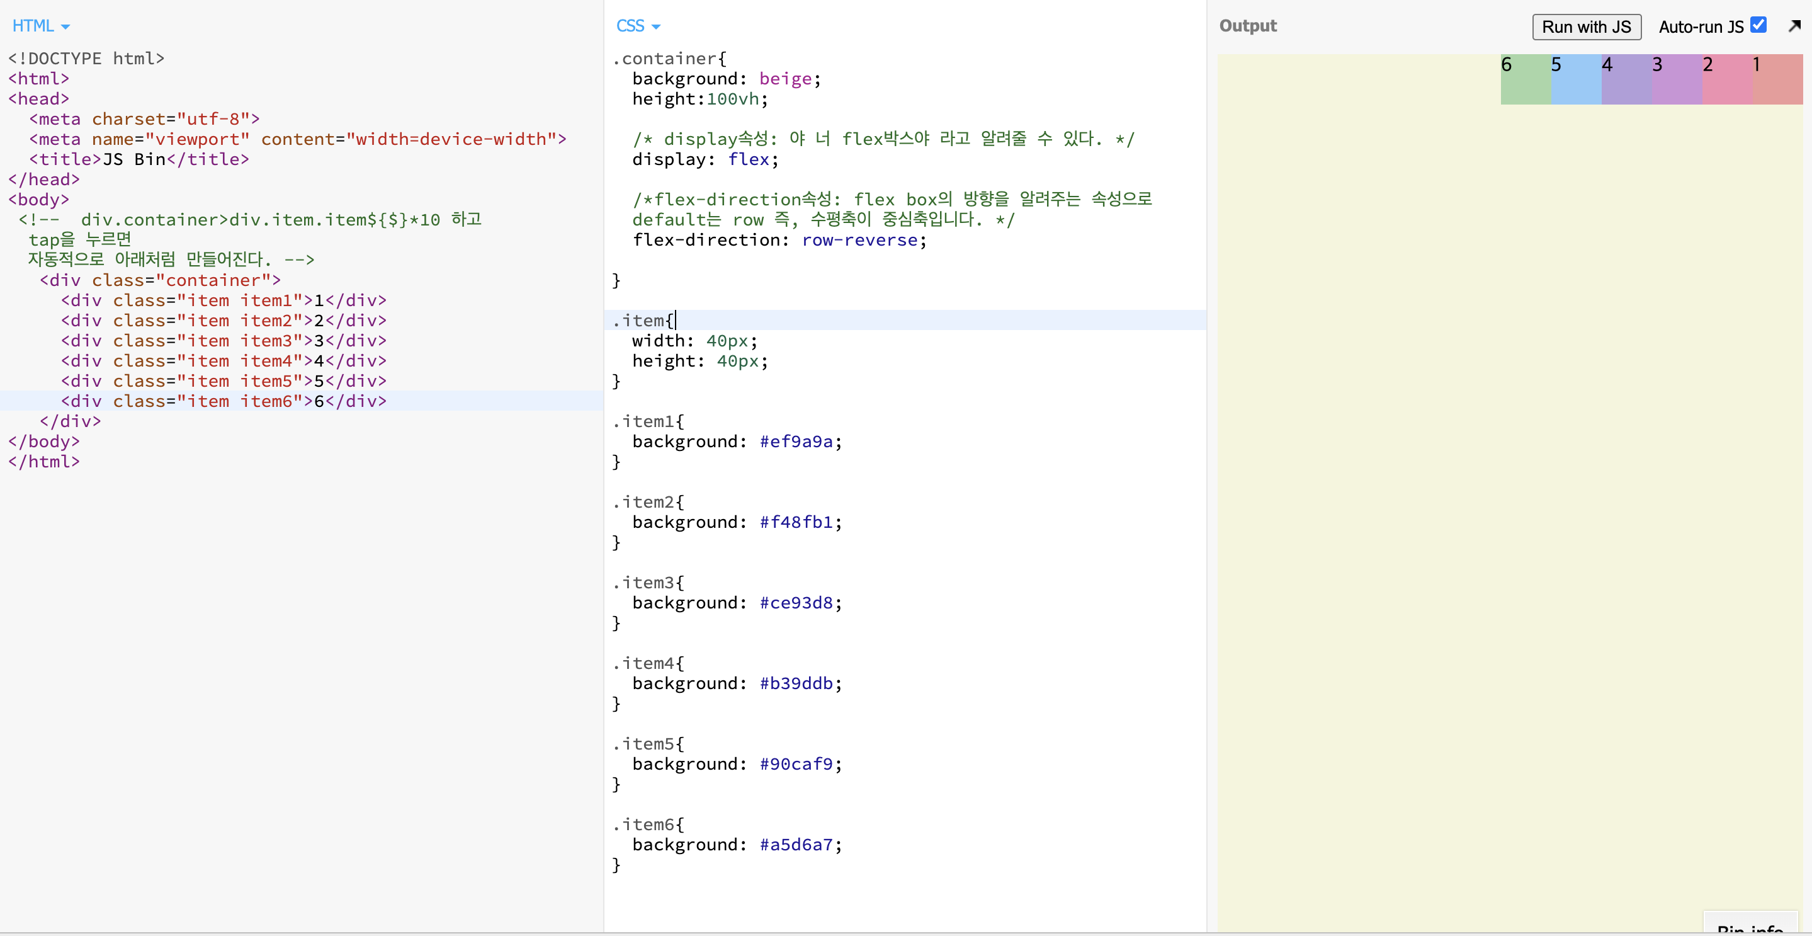1812x936 pixels.
Task: Click the #ef9a9a color value
Action: pyautogui.click(x=796, y=442)
